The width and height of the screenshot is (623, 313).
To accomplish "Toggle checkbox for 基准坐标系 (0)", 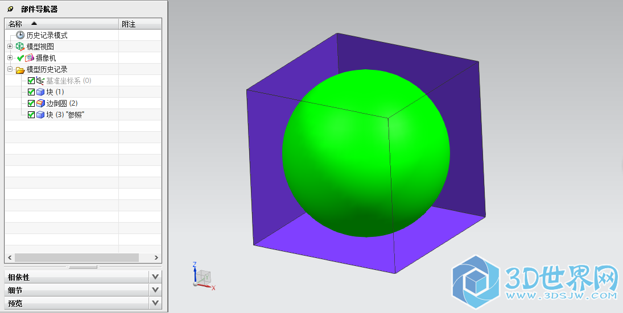I will pos(31,81).
